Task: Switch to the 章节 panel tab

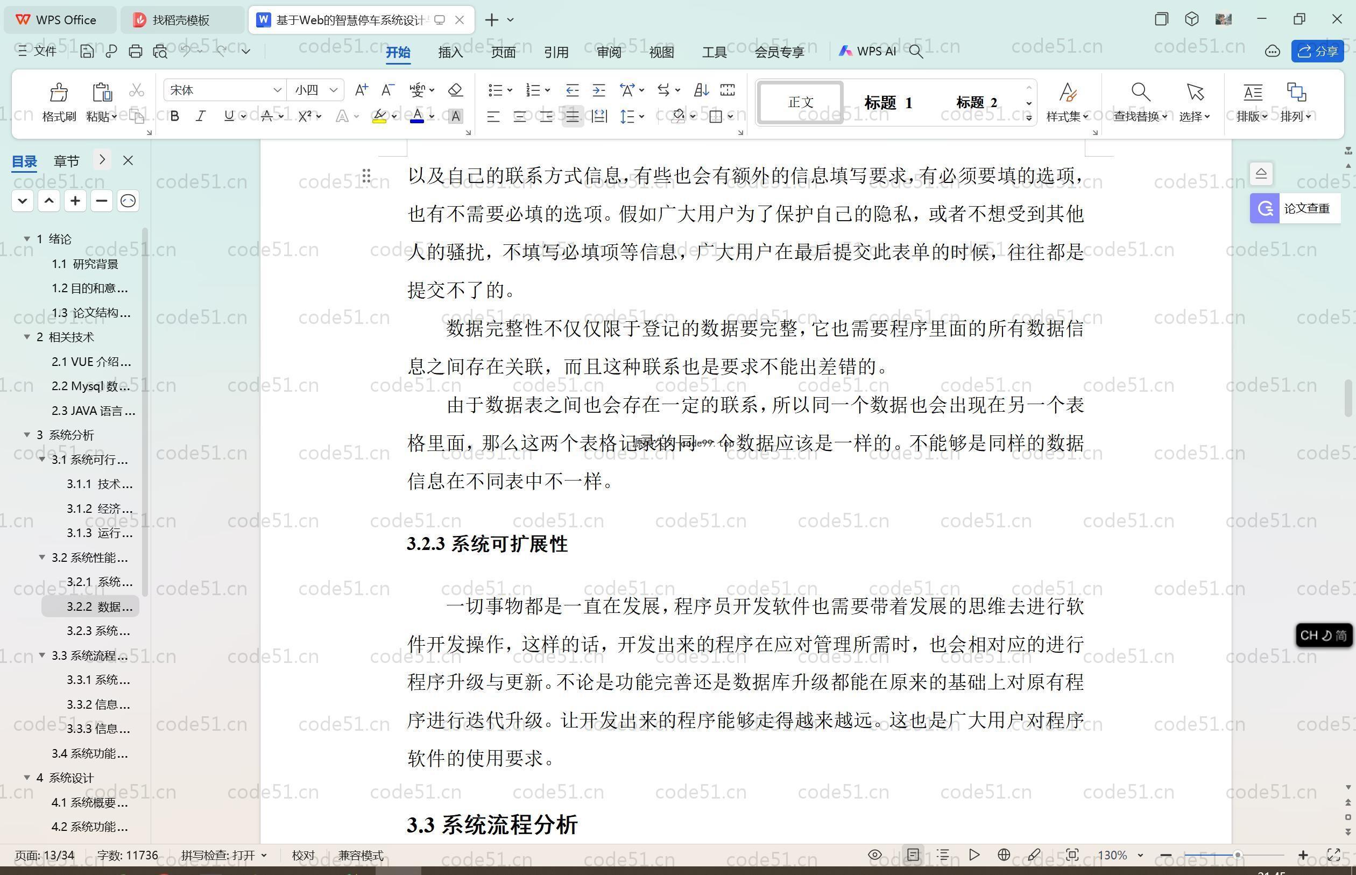Action: coord(67,161)
